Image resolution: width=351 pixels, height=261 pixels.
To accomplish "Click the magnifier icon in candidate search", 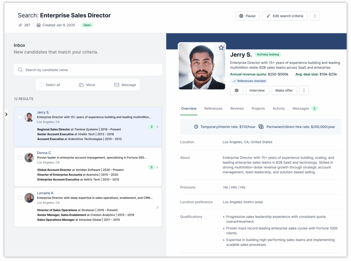I will [x=20, y=70].
